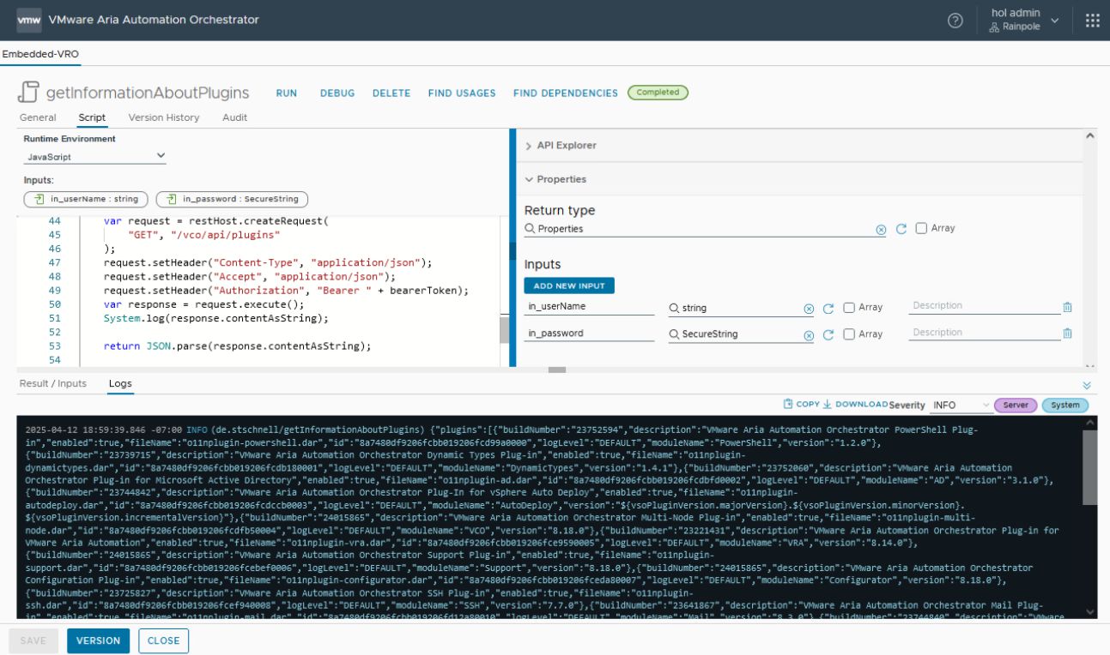Toggle the System log filter
Image resolution: width=1110 pixels, height=655 pixels.
point(1065,405)
